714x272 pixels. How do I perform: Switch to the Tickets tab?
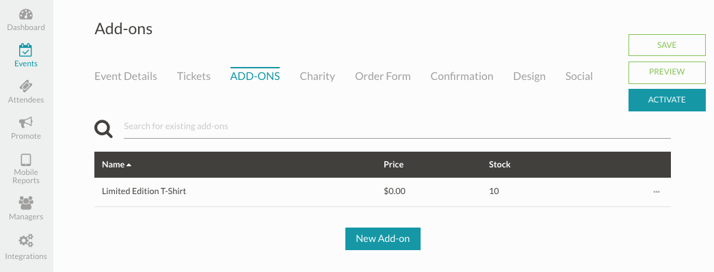194,77
